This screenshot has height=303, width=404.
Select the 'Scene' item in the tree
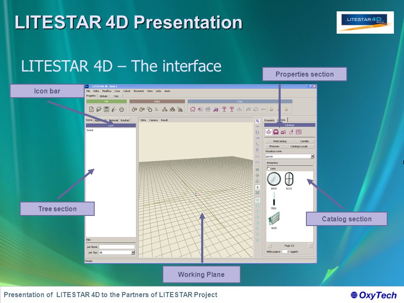tap(90, 130)
